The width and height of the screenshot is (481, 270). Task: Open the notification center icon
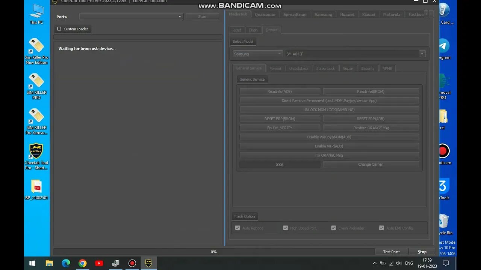click(x=446, y=263)
